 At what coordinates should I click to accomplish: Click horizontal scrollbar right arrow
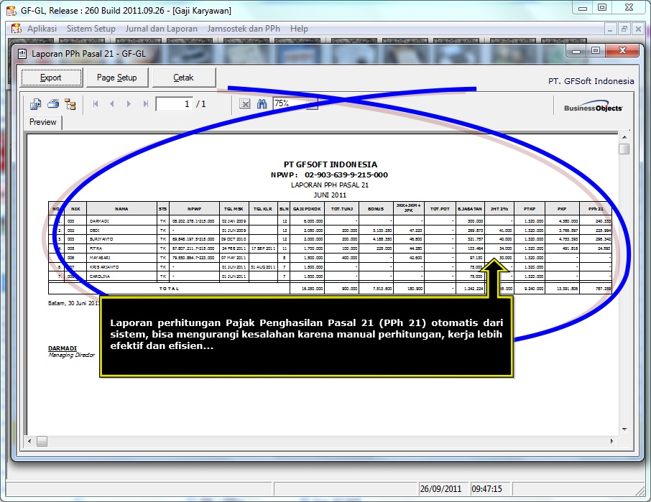(x=612, y=441)
